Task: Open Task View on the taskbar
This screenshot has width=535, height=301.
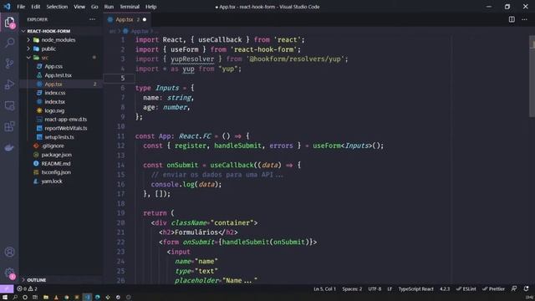Action: click(35, 298)
